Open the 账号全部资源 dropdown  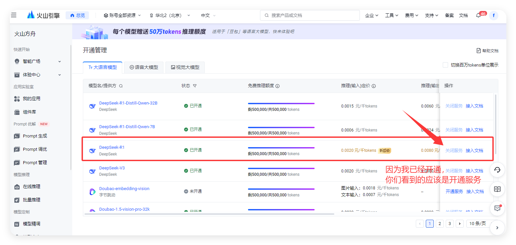point(122,15)
